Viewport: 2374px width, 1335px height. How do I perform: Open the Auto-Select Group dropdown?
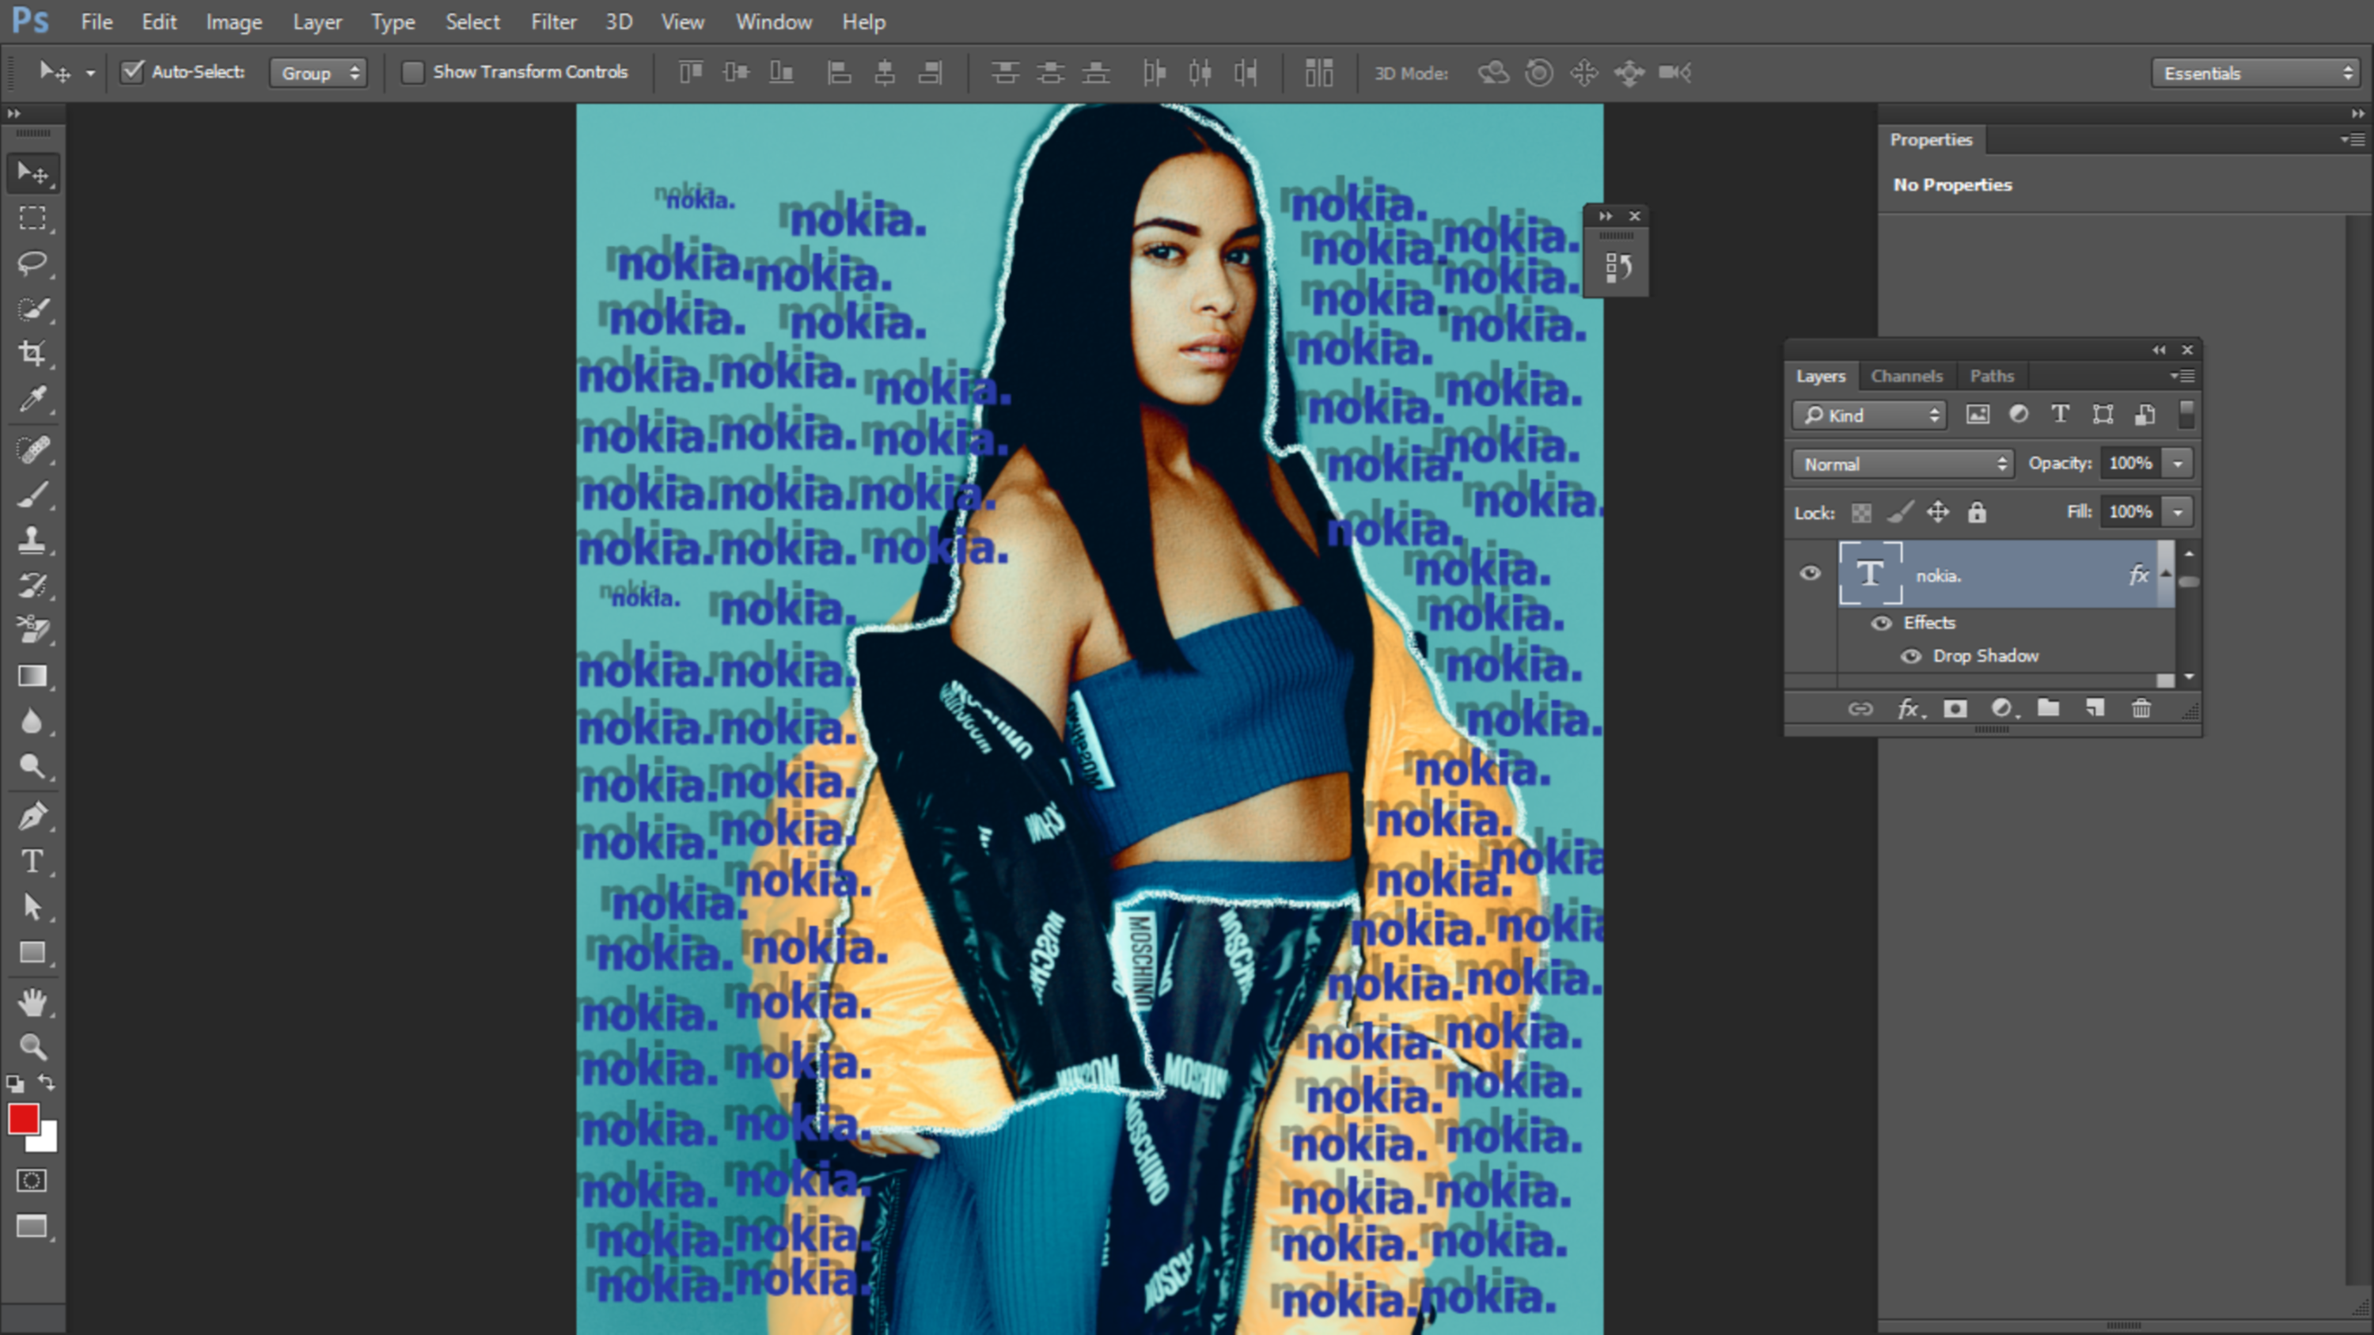(318, 73)
